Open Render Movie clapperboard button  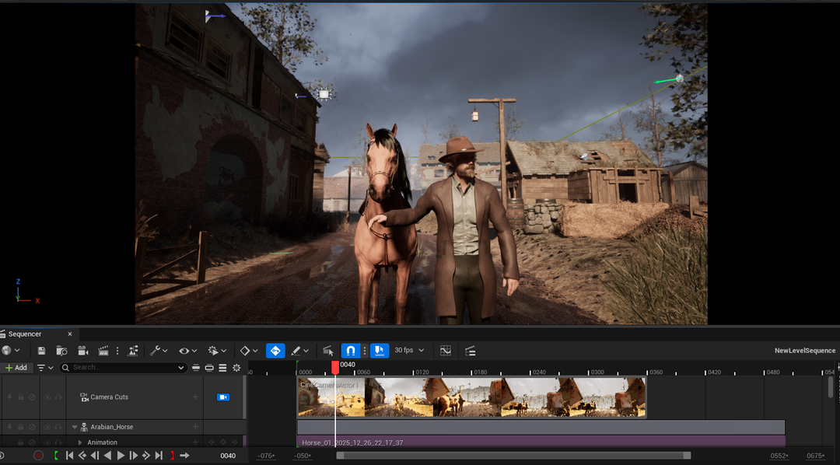103,351
